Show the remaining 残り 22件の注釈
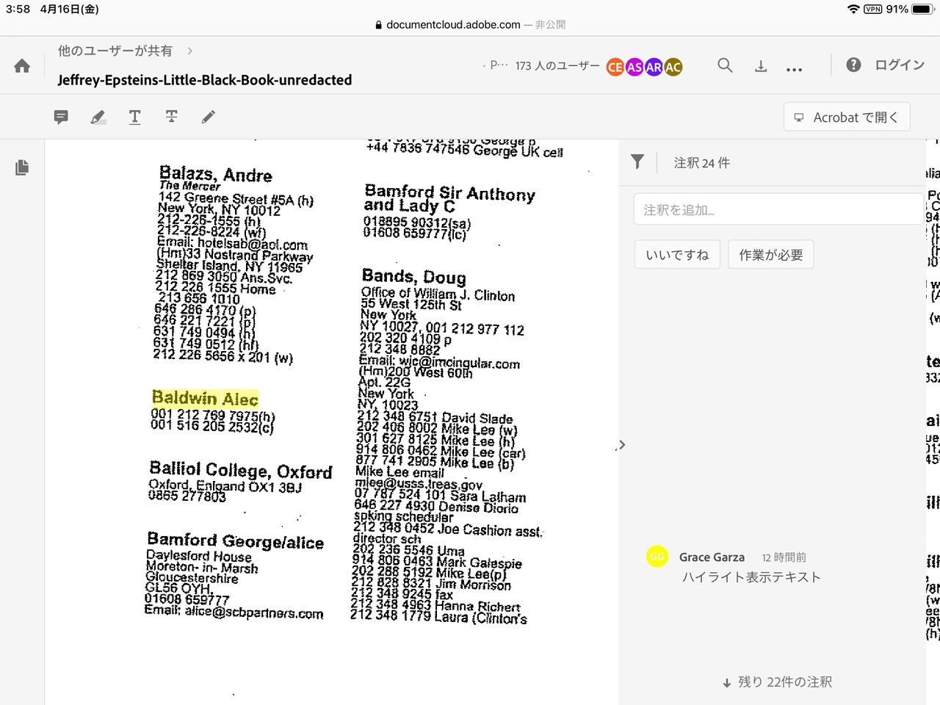This screenshot has width=940, height=705. tap(777, 682)
